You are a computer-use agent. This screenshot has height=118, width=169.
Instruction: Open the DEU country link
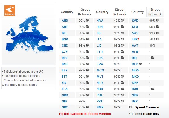(65, 58)
